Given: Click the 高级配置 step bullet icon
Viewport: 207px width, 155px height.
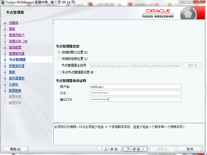Looking at the screenshot, I should point(5,47).
